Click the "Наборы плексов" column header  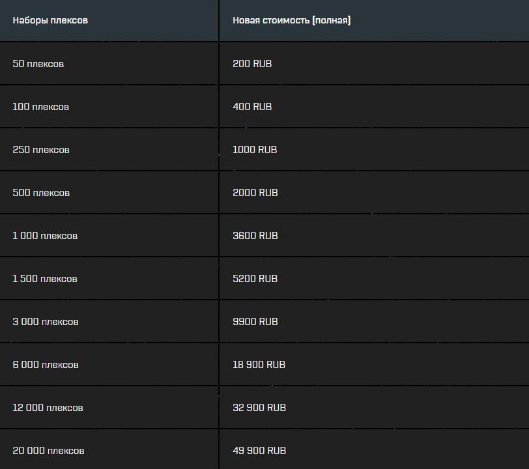pos(50,20)
